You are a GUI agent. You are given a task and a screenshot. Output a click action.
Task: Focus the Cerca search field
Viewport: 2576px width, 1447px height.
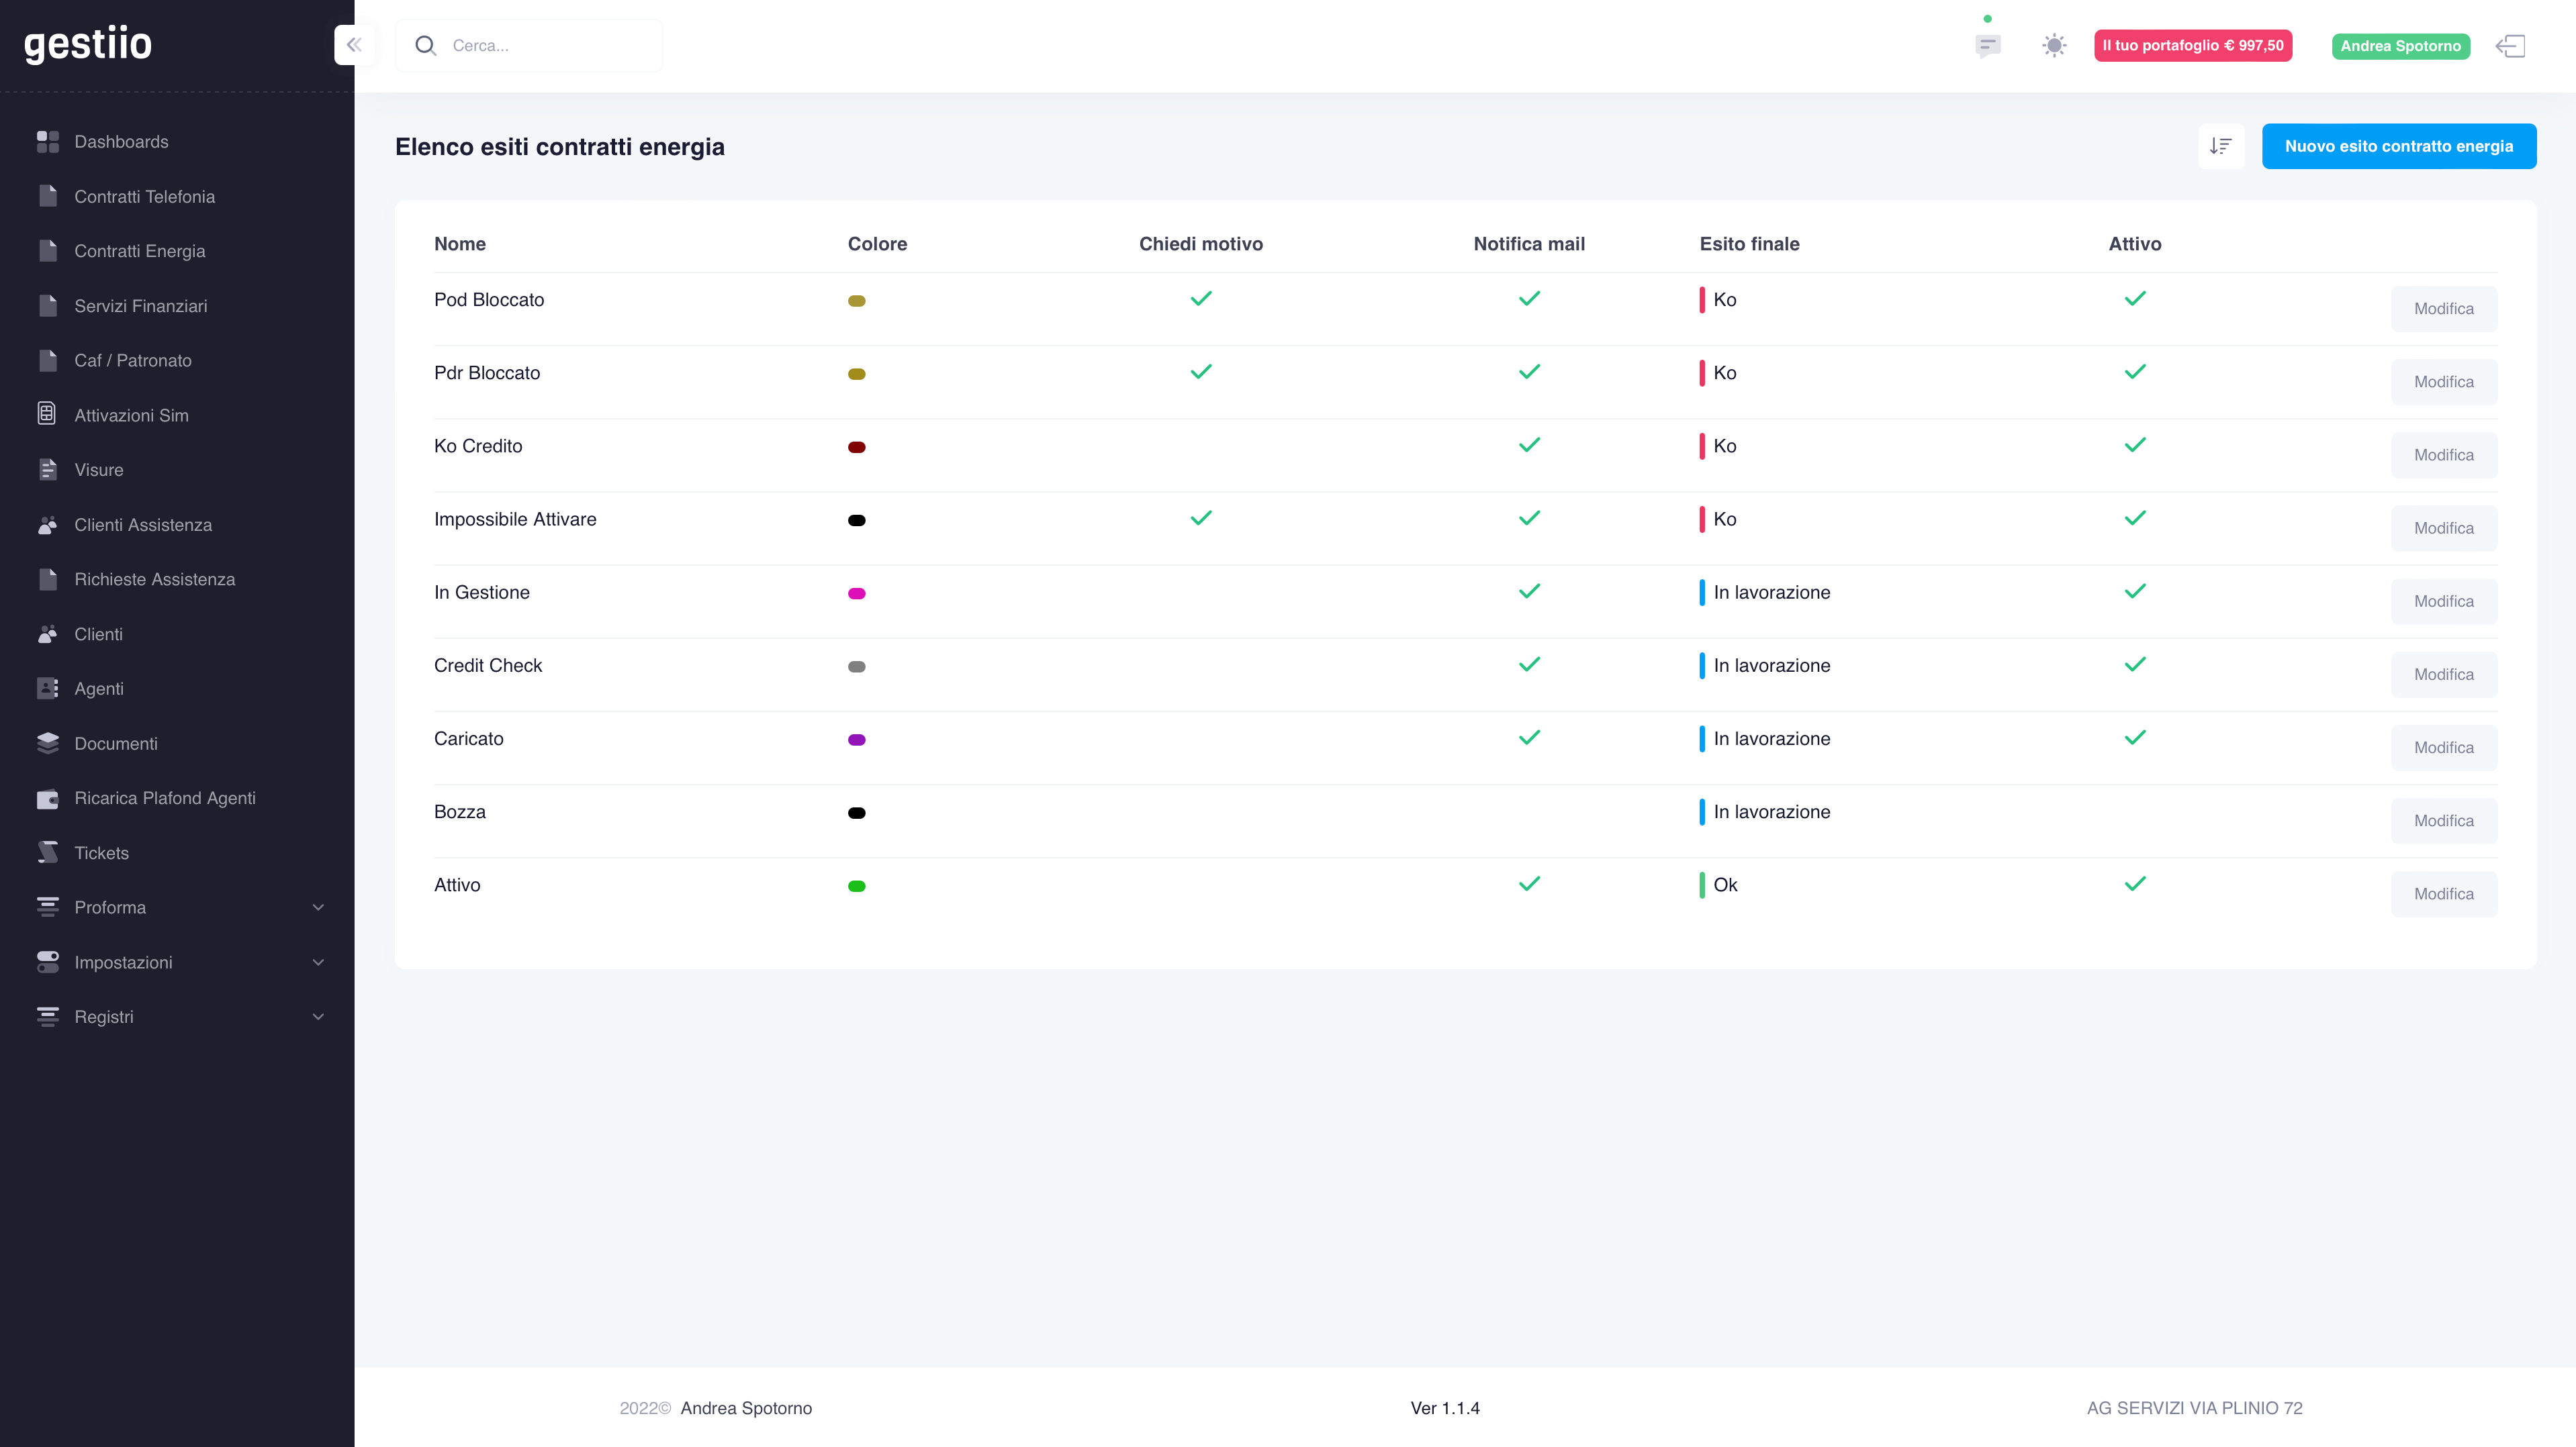coord(529,45)
